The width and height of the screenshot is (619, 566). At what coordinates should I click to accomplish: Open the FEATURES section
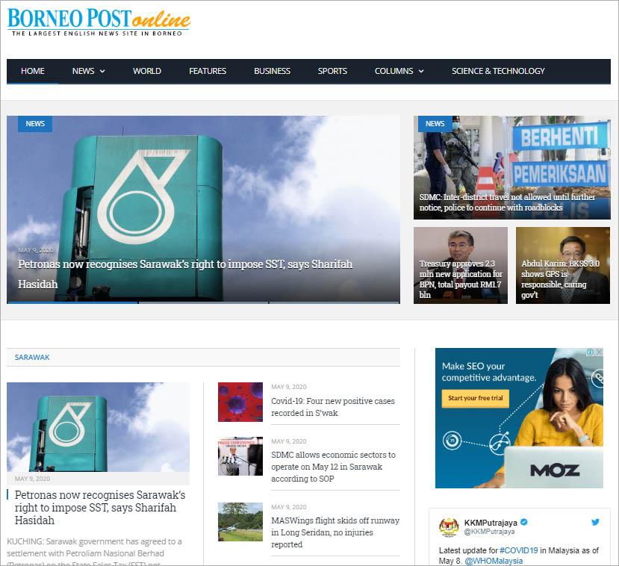pos(208,71)
